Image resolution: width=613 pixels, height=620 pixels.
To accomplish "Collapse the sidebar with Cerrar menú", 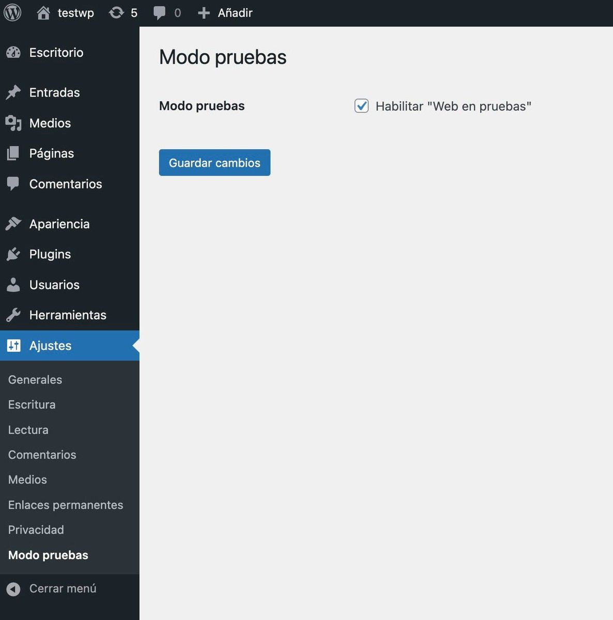I will tap(62, 588).
